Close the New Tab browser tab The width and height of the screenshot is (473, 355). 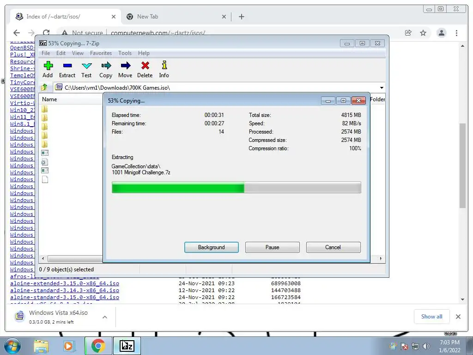pos(224,17)
